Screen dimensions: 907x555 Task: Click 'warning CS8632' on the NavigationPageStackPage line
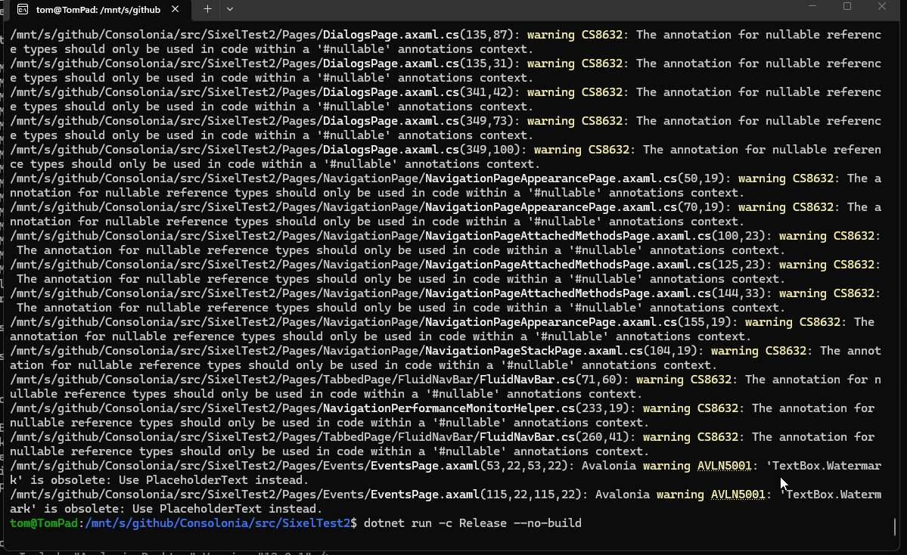point(758,351)
